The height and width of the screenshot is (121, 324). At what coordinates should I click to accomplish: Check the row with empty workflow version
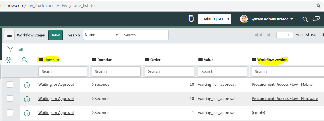pos(10,113)
